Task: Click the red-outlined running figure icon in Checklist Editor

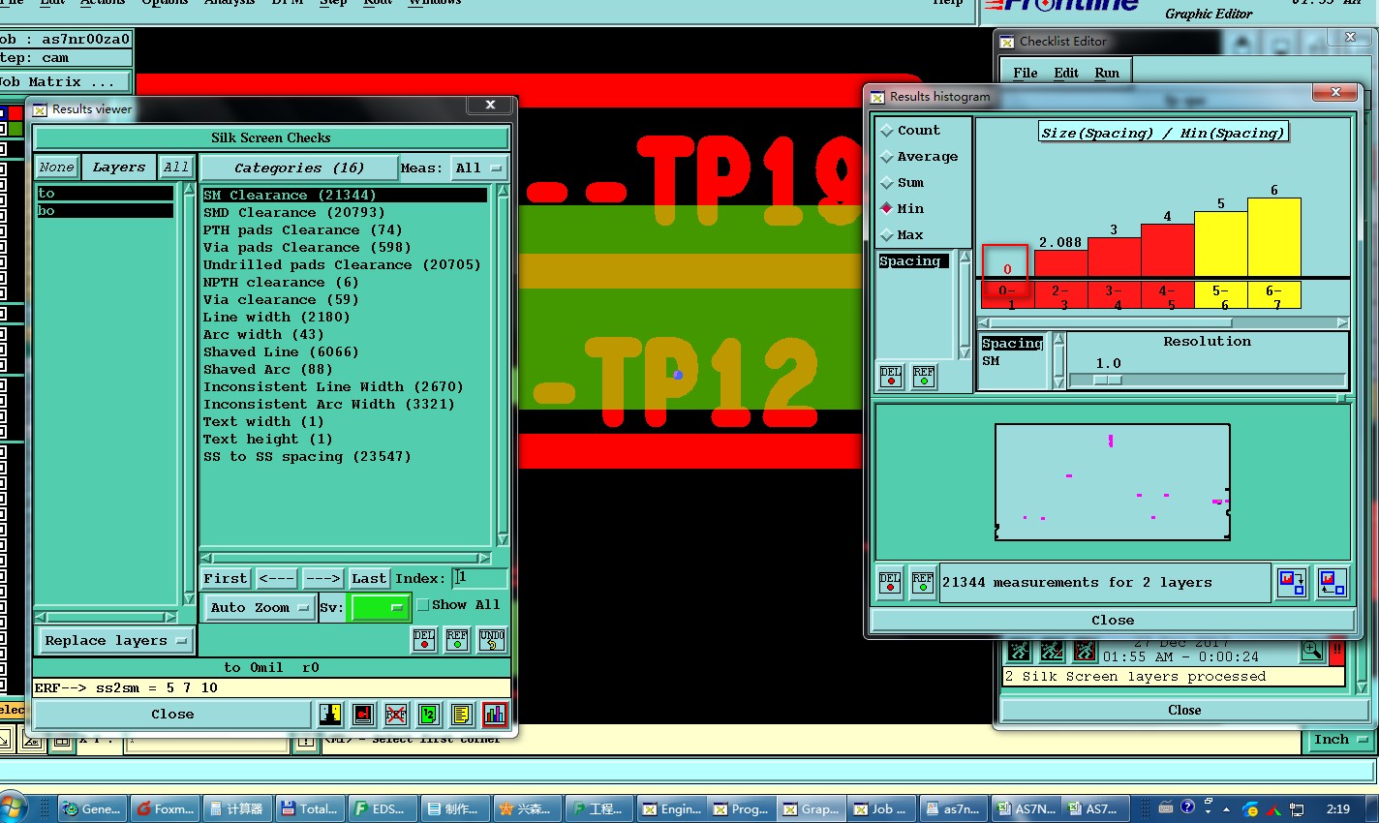Action: tap(1085, 651)
